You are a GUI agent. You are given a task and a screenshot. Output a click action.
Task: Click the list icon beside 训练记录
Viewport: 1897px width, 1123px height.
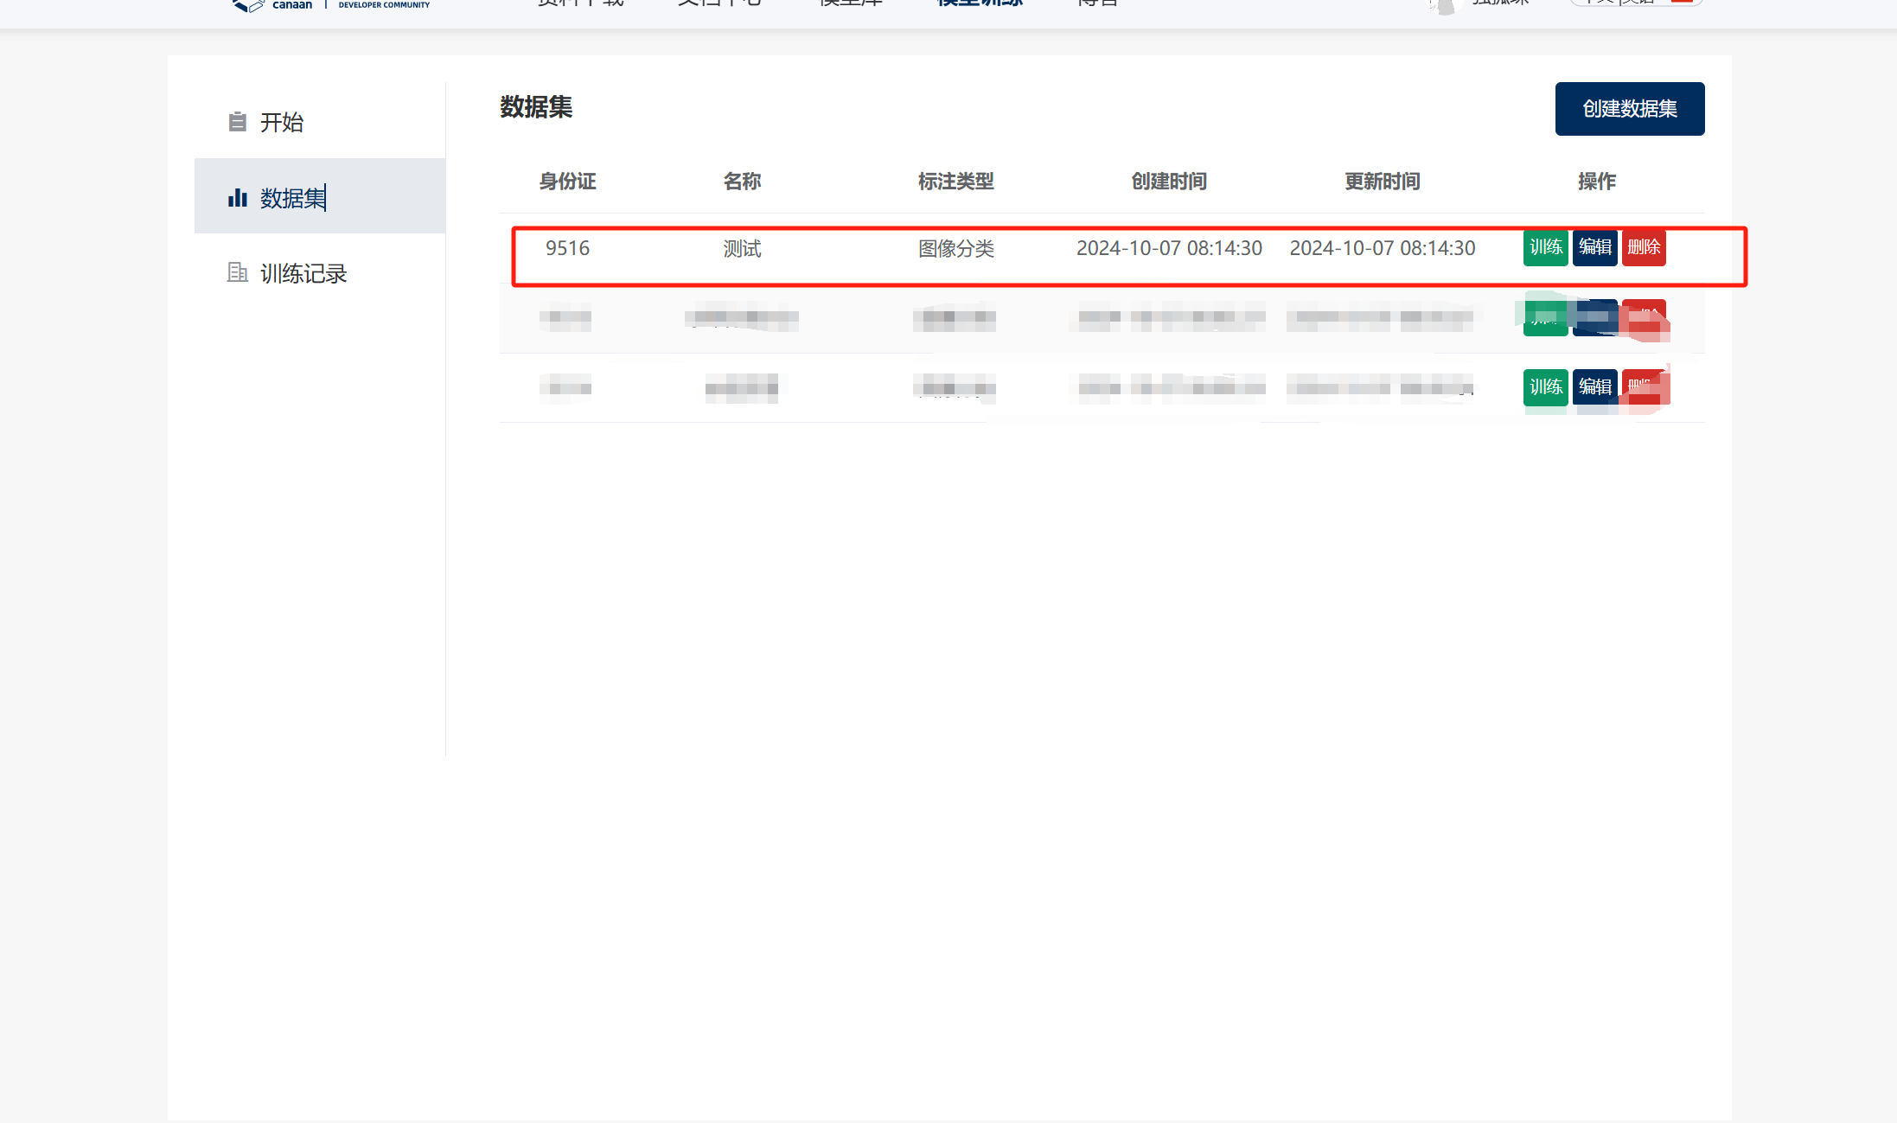click(237, 273)
